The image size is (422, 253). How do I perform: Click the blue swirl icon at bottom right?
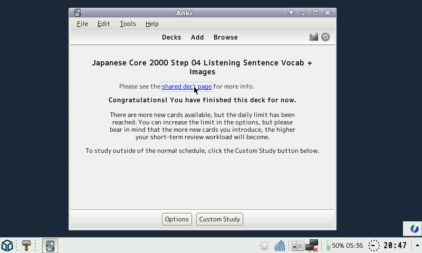point(414,229)
